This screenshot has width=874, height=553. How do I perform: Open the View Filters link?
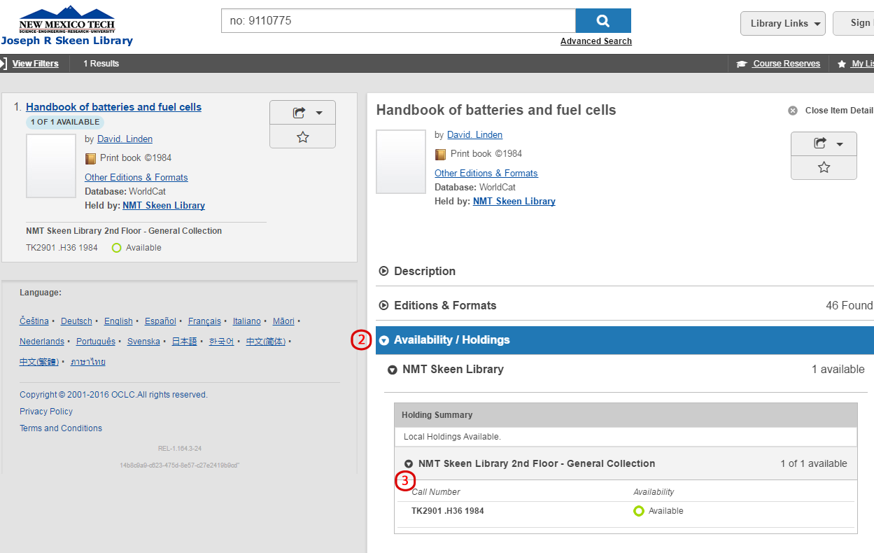pyautogui.click(x=36, y=64)
